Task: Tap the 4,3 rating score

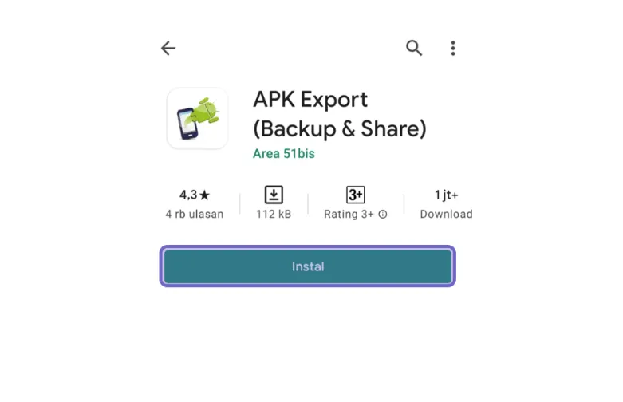Action: click(x=188, y=195)
